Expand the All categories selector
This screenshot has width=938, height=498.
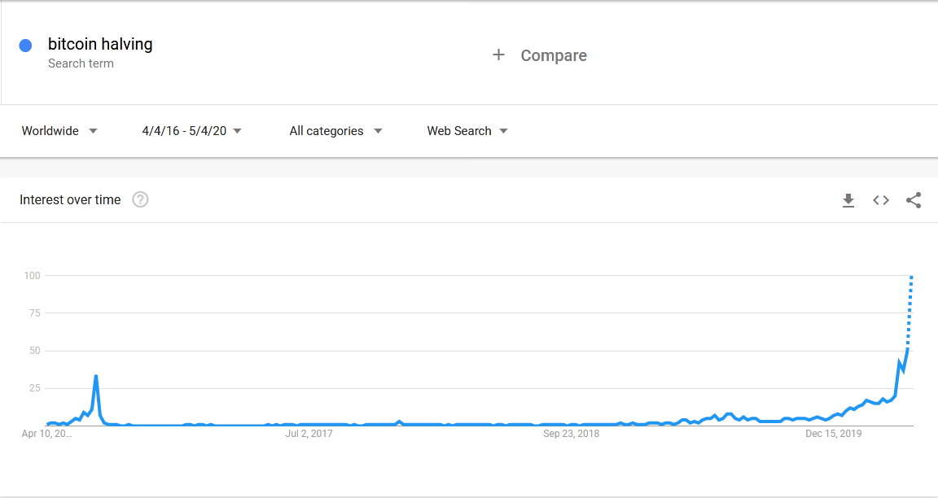point(335,131)
